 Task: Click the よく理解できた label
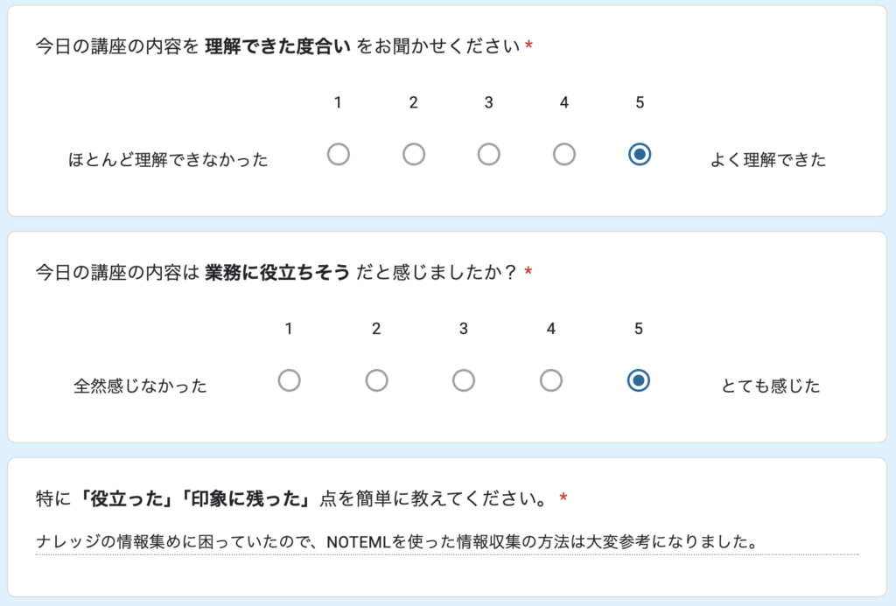coord(767,160)
